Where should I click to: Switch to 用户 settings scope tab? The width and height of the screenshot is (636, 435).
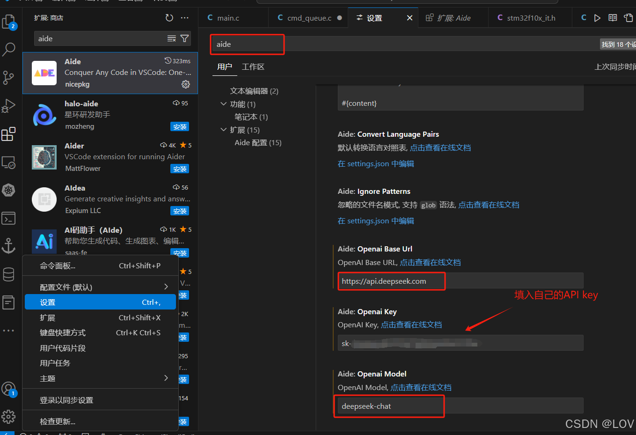[225, 66]
